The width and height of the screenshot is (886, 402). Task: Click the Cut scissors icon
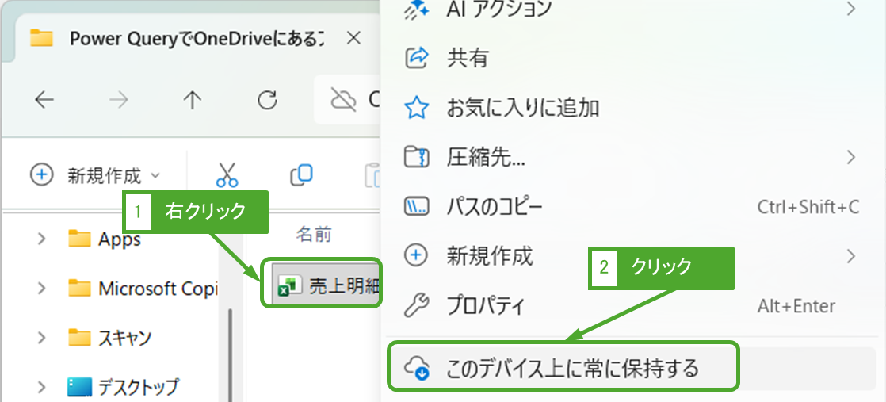pyautogui.click(x=227, y=174)
